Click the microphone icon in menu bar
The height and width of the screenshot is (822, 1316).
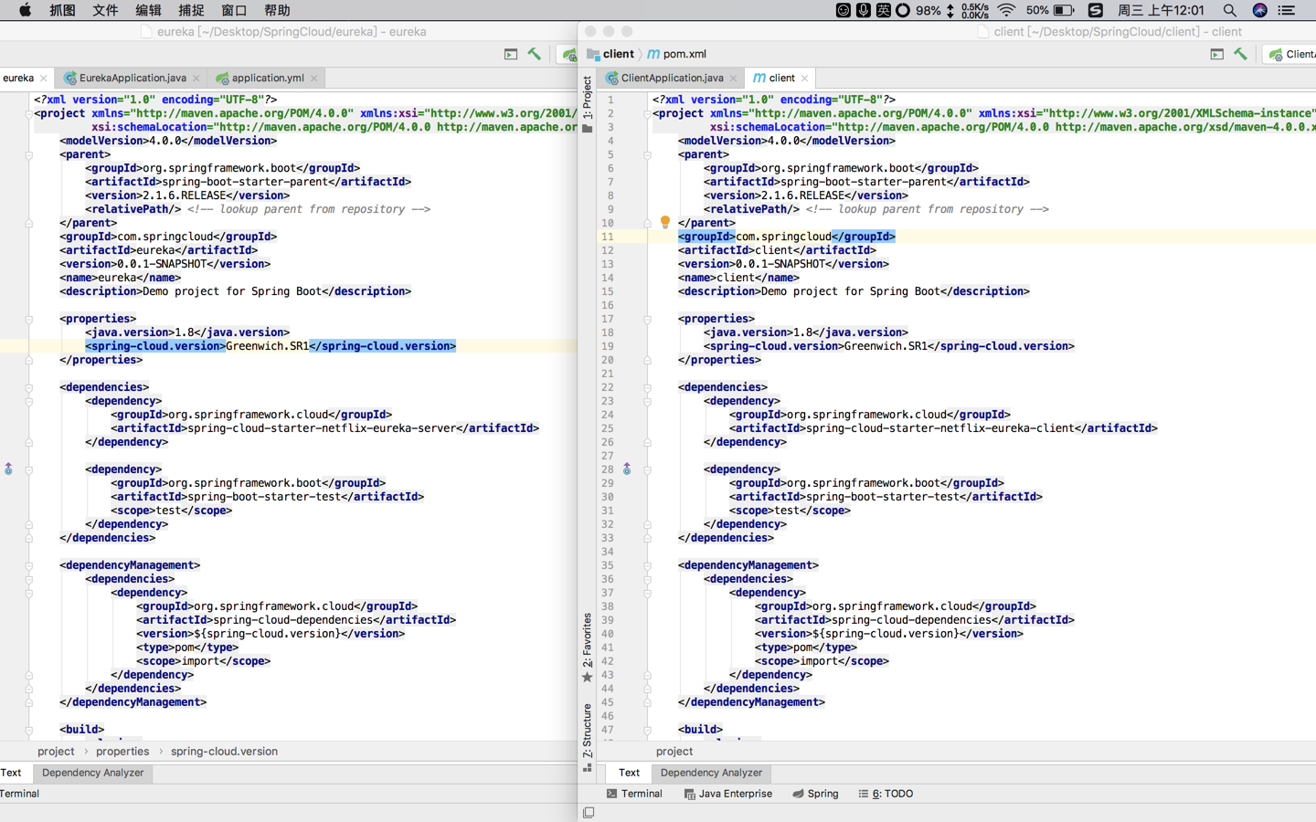(x=864, y=10)
